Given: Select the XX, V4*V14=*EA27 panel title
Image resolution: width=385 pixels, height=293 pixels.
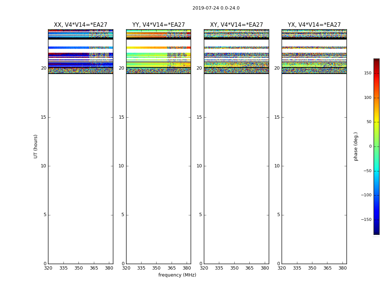Looking at the screenshot, I should pyautogui.click(x=80, y=25).
